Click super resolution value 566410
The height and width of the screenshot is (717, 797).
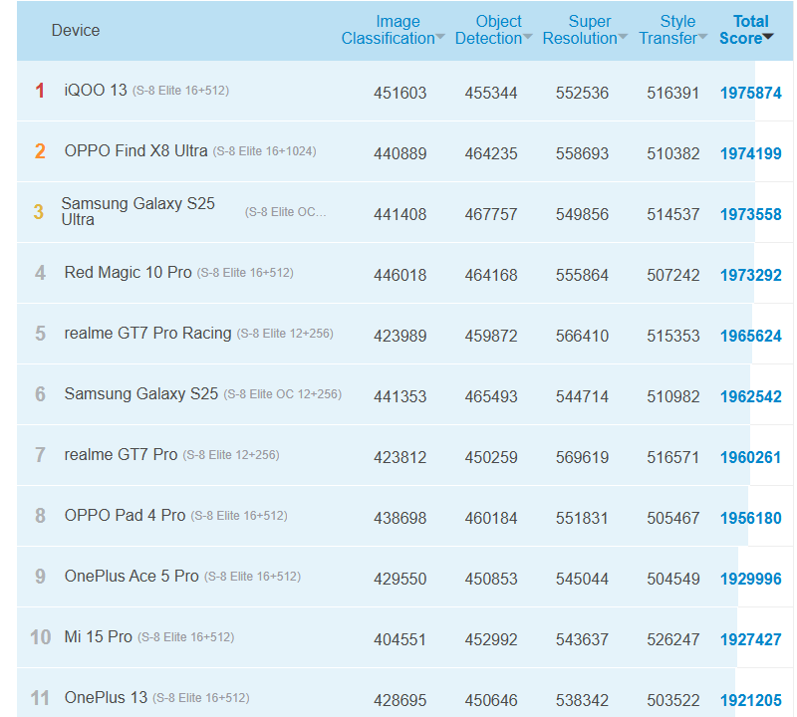click(x=582, y=336)
